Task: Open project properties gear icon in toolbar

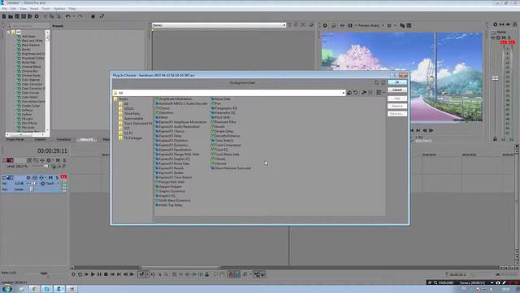Action: click(37, 16)
